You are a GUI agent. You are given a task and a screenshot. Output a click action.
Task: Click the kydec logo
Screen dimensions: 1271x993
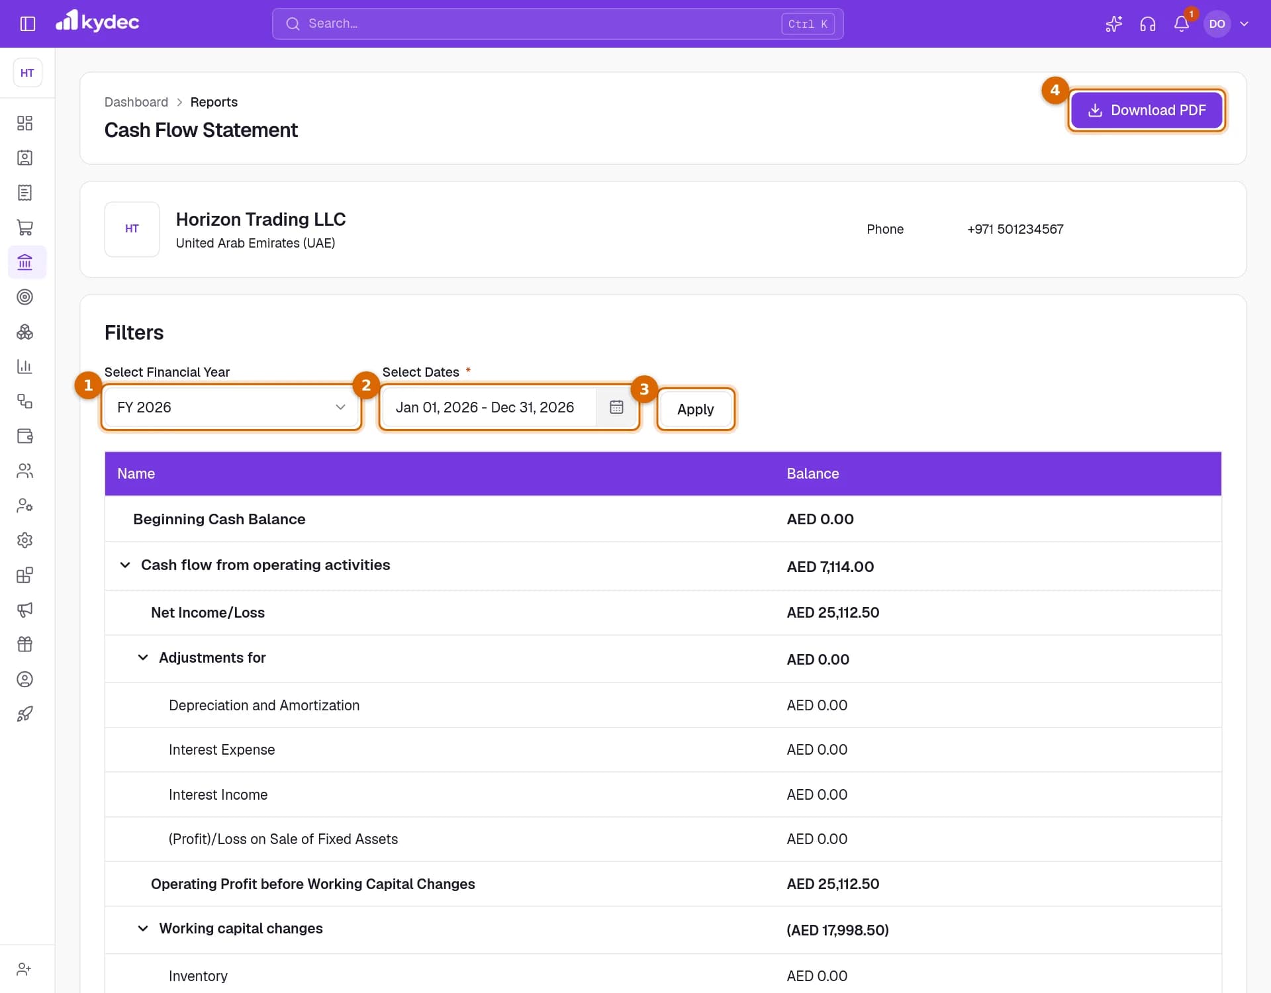pos(97,22)
